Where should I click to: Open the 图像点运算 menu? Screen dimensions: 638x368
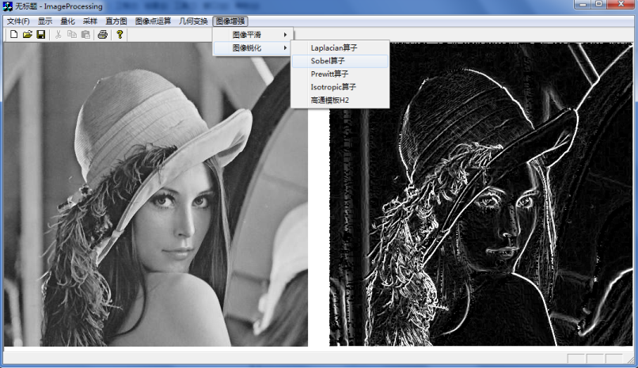click(153, 21)
